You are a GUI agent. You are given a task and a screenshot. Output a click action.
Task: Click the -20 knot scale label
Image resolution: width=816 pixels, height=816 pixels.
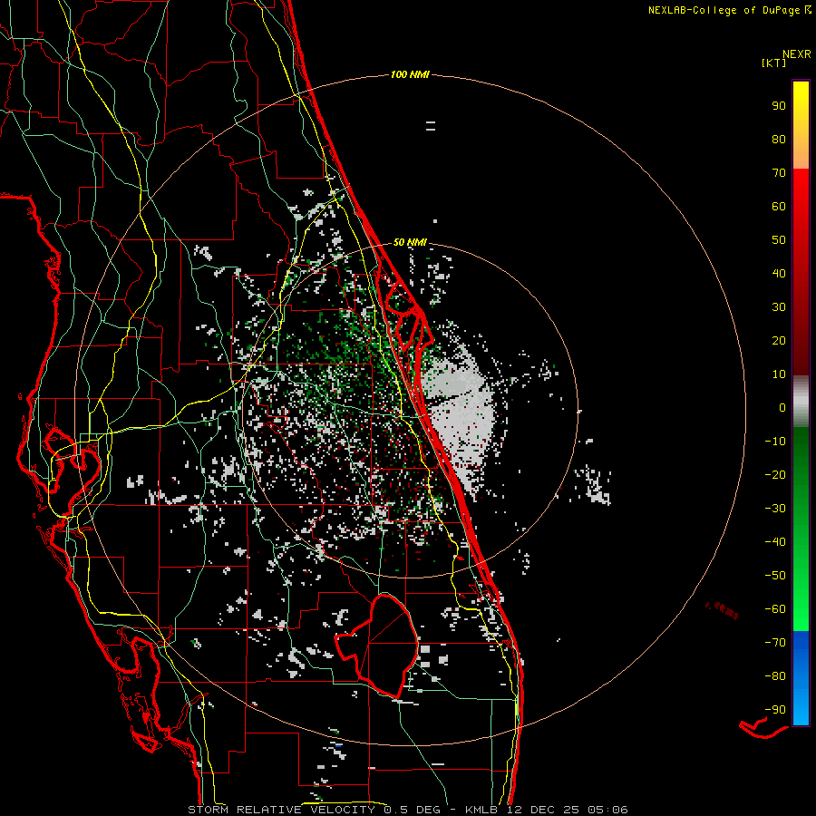[x=775, y=474]
